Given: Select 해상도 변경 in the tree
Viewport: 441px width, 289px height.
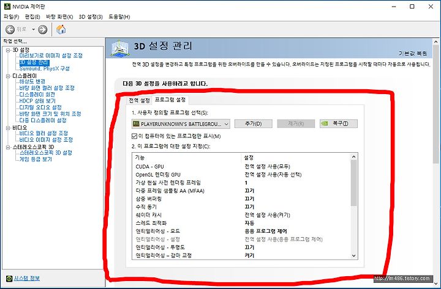Looking at the screenshot, I should click(x=32, y=81).
